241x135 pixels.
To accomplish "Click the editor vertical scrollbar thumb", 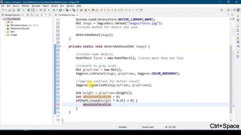I will [x=231, y=79].
